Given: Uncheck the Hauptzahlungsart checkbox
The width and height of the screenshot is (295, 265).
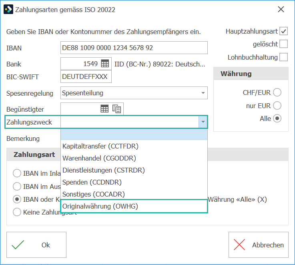Looking at the screenshot, I should 283,31.
